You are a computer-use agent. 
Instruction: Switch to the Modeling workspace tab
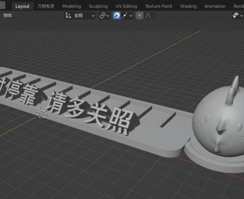pyautogui.click(x=72, y=6)
